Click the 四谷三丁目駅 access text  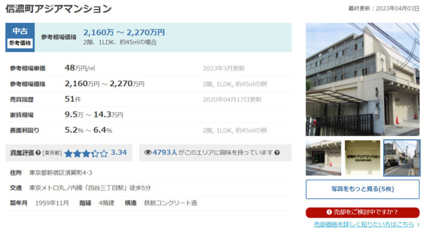(x=90, y=188)
